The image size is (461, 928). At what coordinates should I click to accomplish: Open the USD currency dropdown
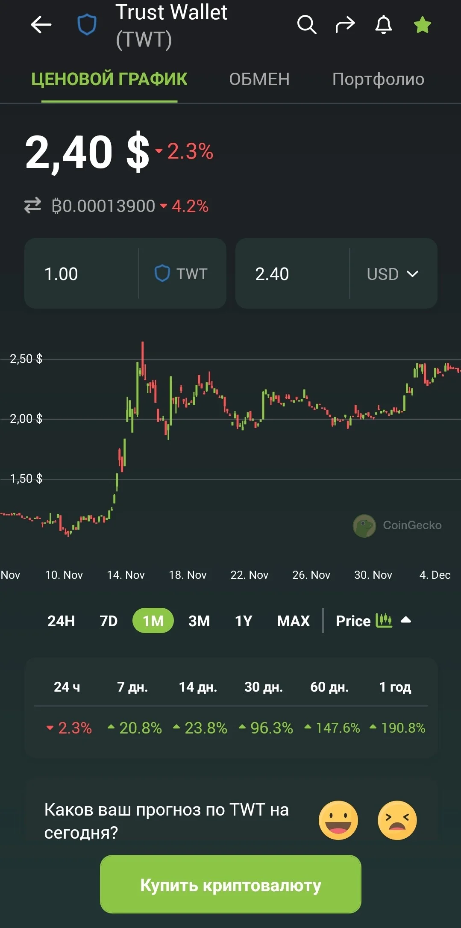coord(393,274)
